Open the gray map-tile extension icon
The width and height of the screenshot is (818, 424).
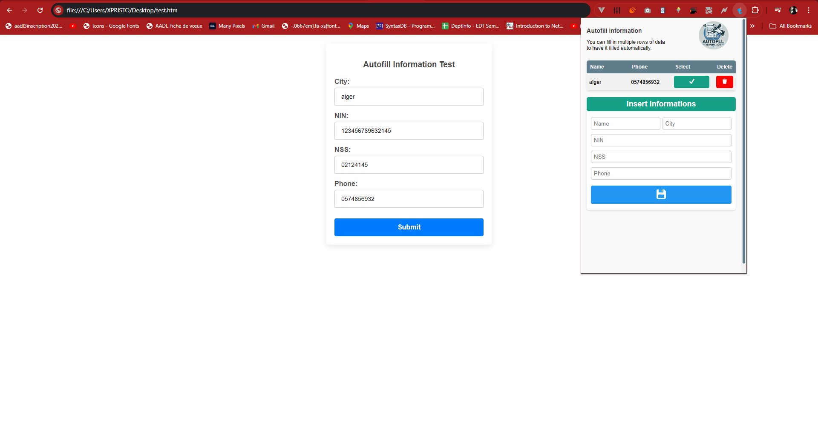(x=709, y=10)
